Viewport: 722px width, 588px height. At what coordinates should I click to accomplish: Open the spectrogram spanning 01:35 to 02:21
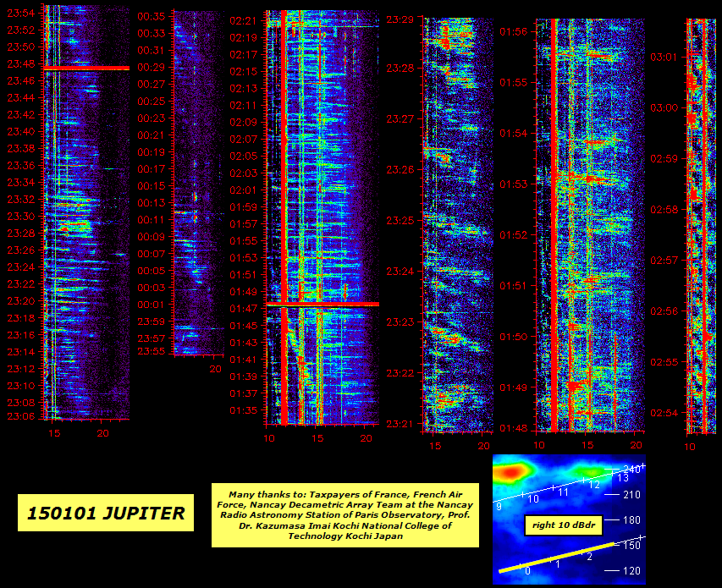[322, 217]
